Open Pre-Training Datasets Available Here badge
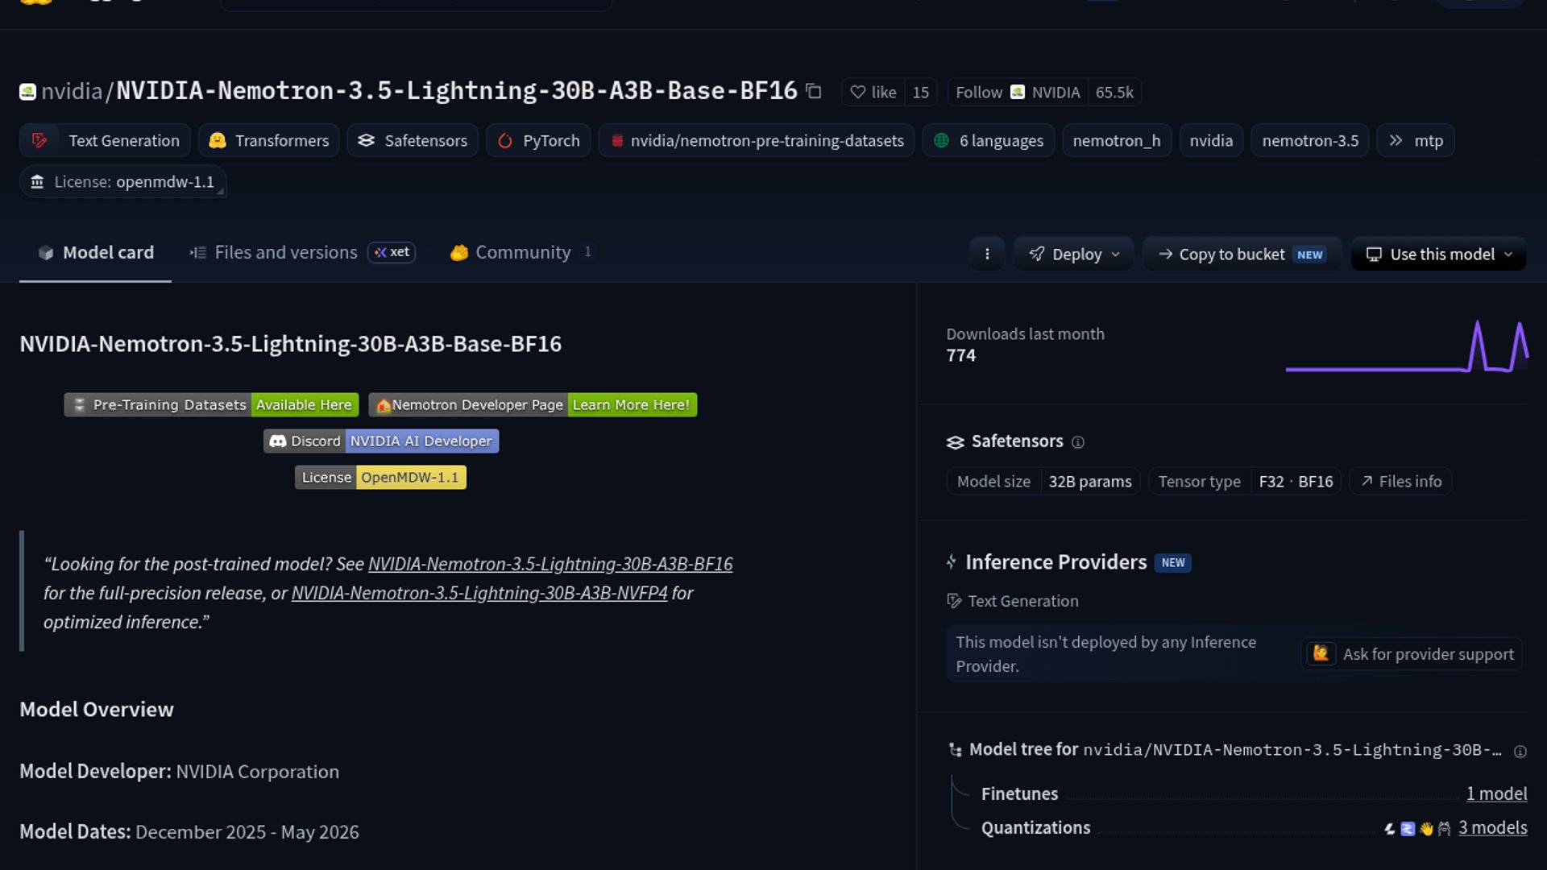 pos(211,404)
